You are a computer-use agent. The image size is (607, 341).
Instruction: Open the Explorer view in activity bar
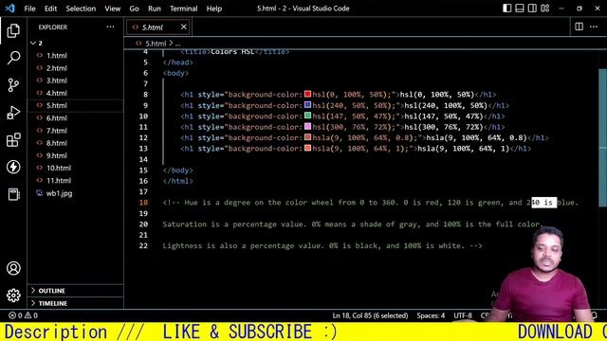[13, 30]
